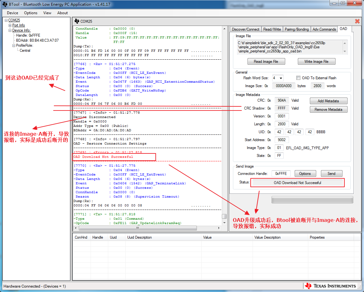The width and height of the screenshot is (364, 292).
Task: Click 'Device Disconnected' log line
Action: pos(95,117)
